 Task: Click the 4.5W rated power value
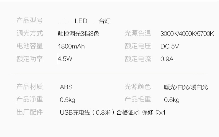pos(65,59)
